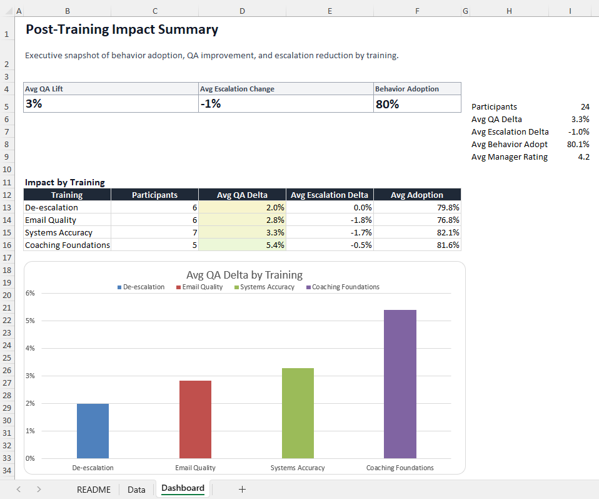Click the Dashboard sheet tab
599x499 pixels.
click(182, 488)
